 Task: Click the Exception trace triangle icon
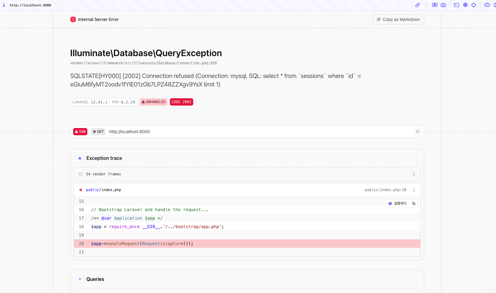[x=80, y=158]
